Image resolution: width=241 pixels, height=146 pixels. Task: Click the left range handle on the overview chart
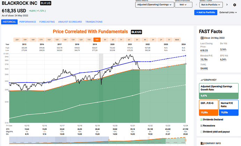click(109, 140)
